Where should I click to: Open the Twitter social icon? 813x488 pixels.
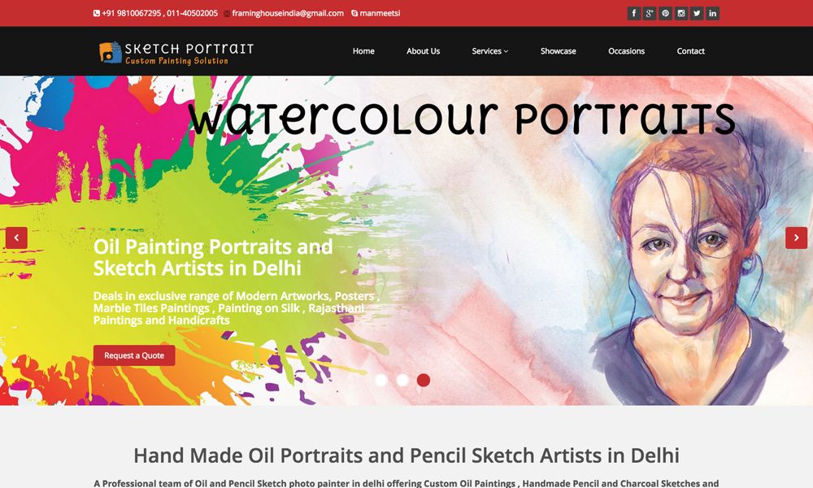coord(697,14)
